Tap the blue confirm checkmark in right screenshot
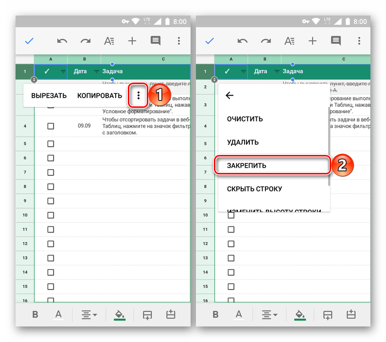Image resolution: width=386 pixels, height=342 pixels. pyautogui.click(x=210, y=41)
